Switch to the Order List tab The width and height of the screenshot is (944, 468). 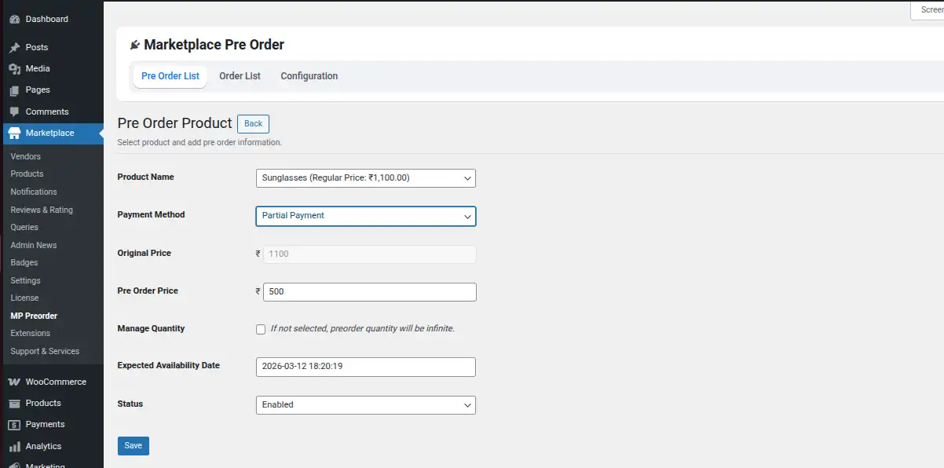pos(240,75)
